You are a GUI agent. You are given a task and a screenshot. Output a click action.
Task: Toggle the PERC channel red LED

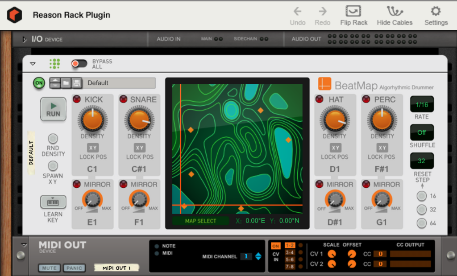click(366, 99)
